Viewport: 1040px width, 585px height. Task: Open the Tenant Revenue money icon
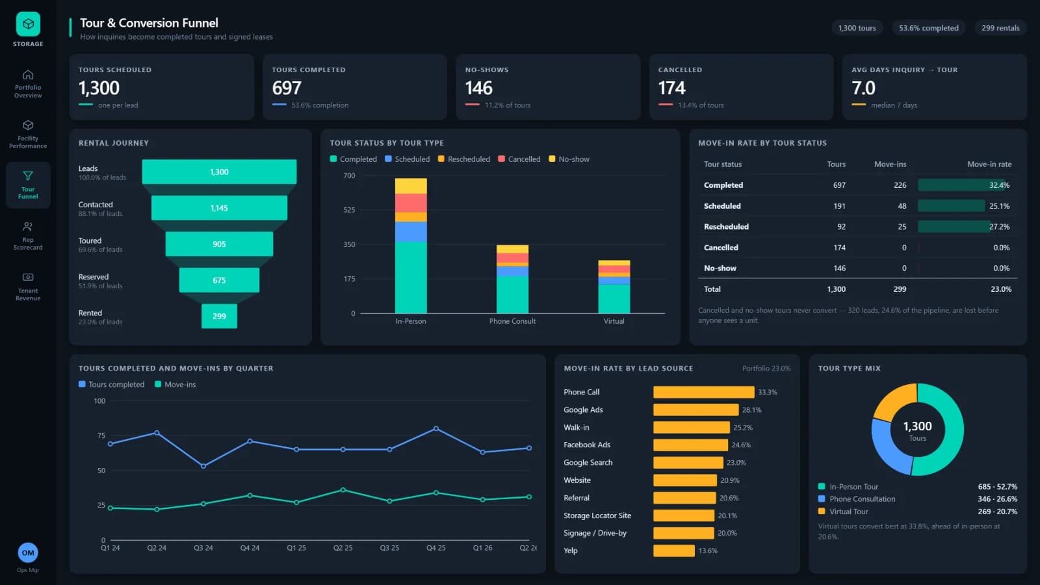pos(28,277)
